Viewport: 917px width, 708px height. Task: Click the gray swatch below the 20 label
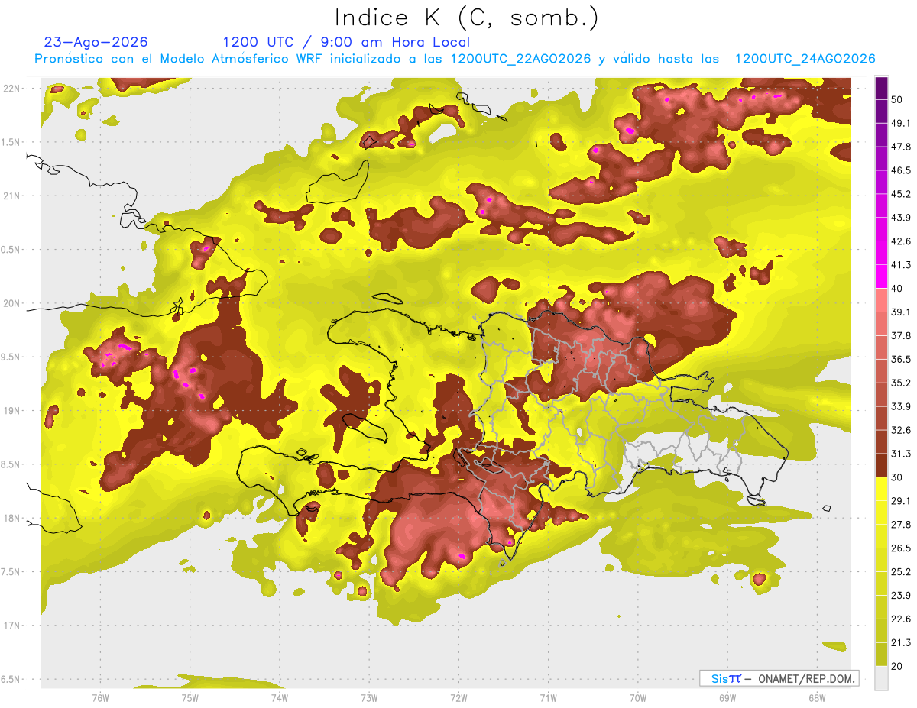point(881,678)
